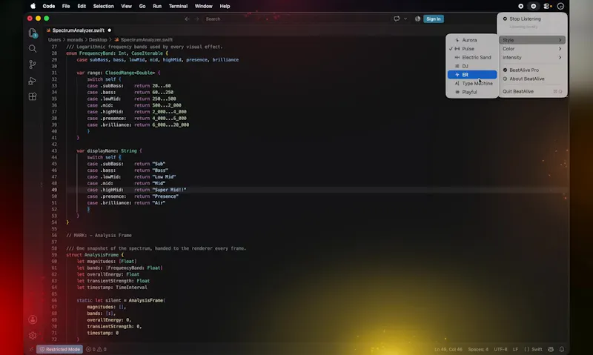Open macOS Control Center icon
593x355 pixels.
547,6
